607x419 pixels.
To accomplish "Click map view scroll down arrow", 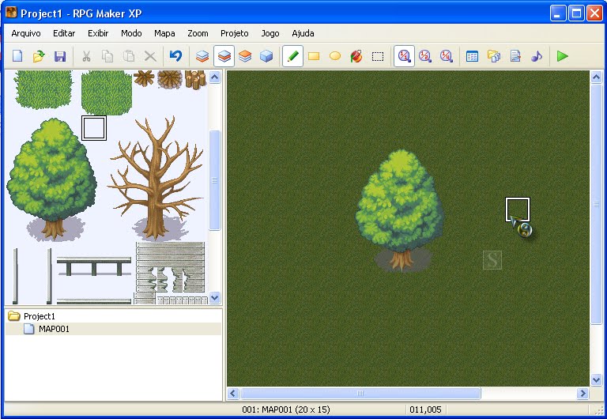I will coord(596,380).
